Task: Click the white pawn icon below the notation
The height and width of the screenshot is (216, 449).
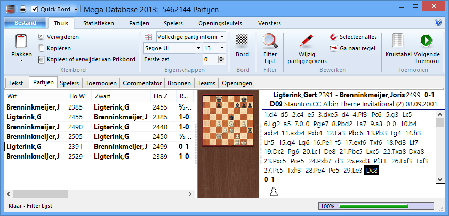Action: point(274,191)
